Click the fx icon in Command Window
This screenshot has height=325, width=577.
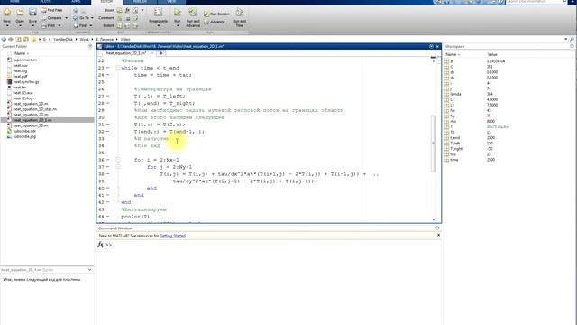[x=100, y=245]
